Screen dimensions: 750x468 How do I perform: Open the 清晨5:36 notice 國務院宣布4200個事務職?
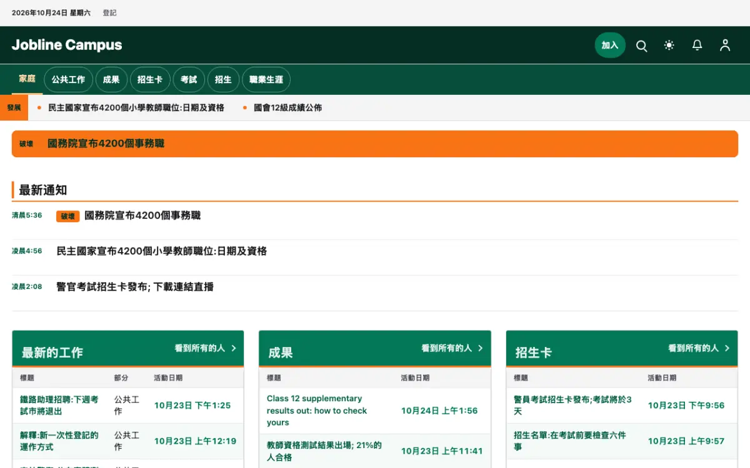coord(142,216)
